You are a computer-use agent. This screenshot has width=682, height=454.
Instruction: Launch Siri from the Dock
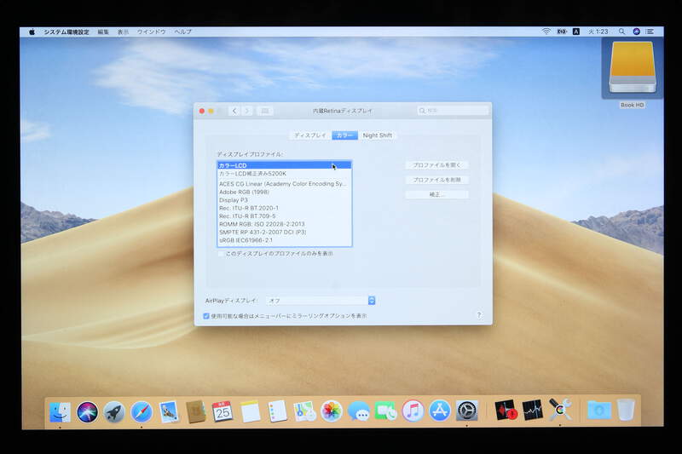(87, 411)
